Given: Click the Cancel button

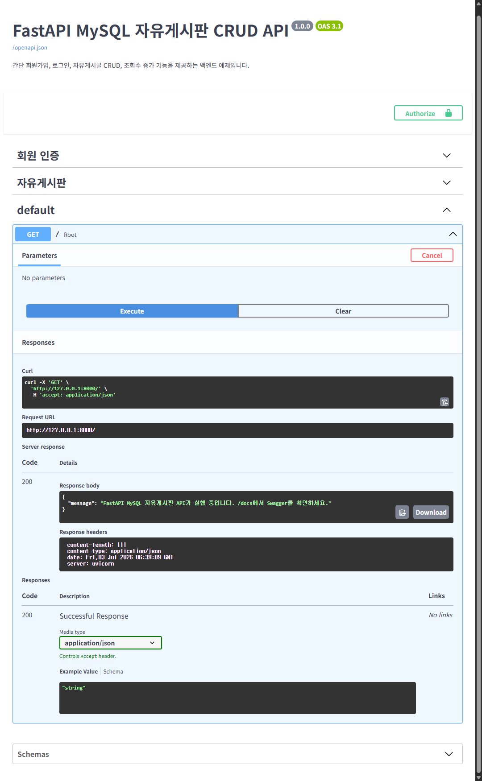Looking at the screenshot, I should [432, 255].
